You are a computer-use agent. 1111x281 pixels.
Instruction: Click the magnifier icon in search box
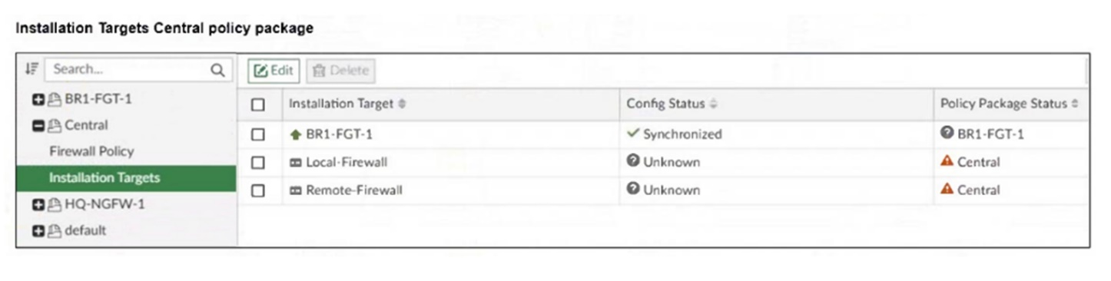coord(217,70)
